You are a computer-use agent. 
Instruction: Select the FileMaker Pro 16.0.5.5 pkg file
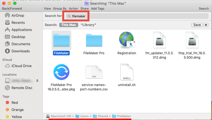[61, 72]
